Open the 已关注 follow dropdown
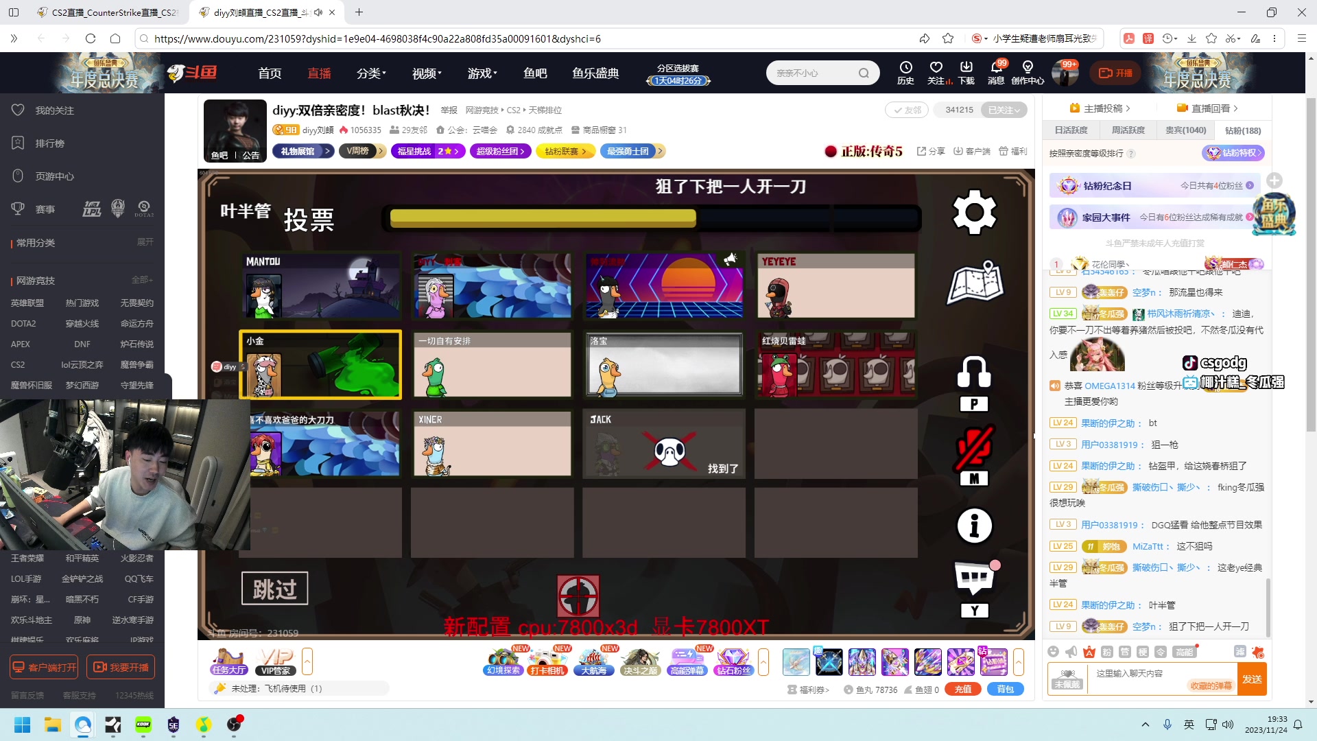The height and width of the screenshot is (741, 1317). (1004, 110)
